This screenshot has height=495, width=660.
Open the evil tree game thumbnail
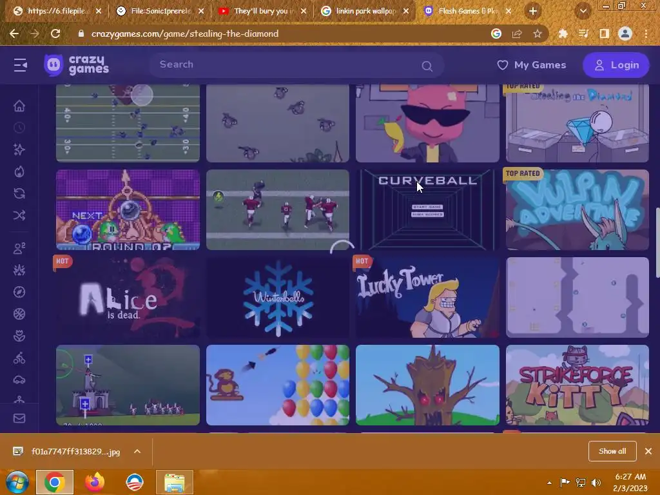coord(427,385)
